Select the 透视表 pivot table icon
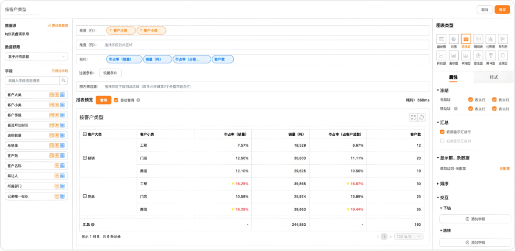Screen dimensions: 515x251 [466, 39]
